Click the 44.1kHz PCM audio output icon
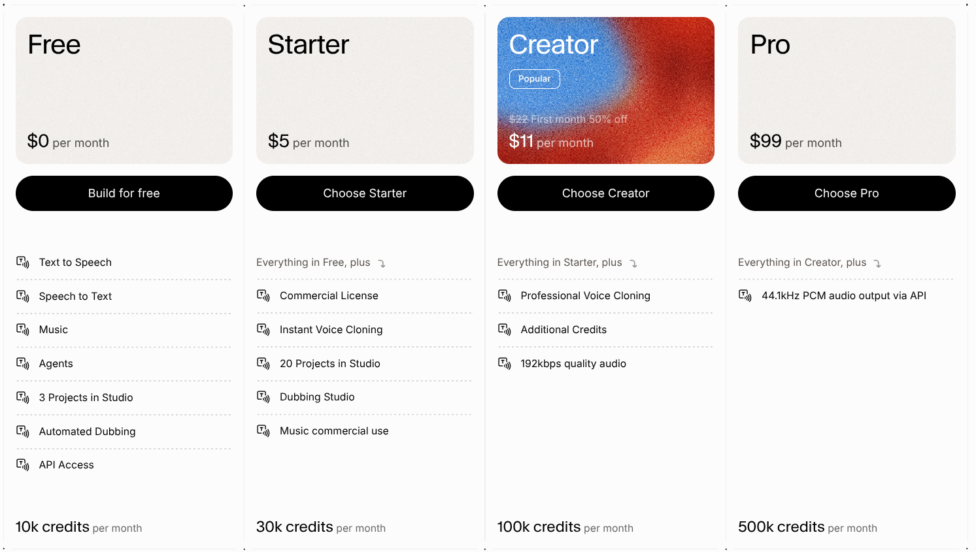This screenshot has width=976, height=552. 745,295
